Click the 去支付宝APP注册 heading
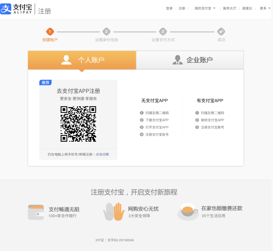The width and height of the screenshot is (273, 251). 78,91
